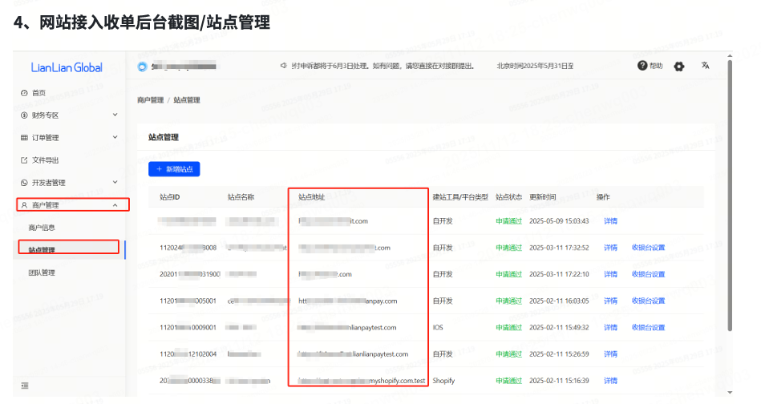
Task: Expand the 订单管理 chevron
Action: [x=115, y=137]
